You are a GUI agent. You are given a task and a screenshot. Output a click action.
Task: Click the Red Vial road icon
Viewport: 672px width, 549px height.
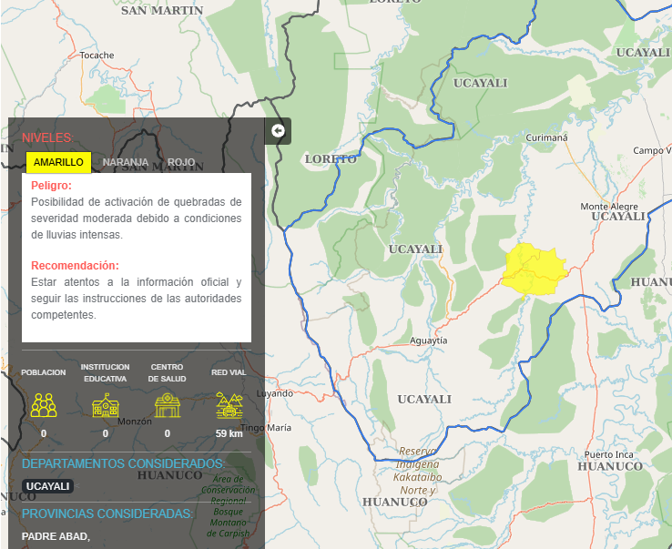pos(229,405)
